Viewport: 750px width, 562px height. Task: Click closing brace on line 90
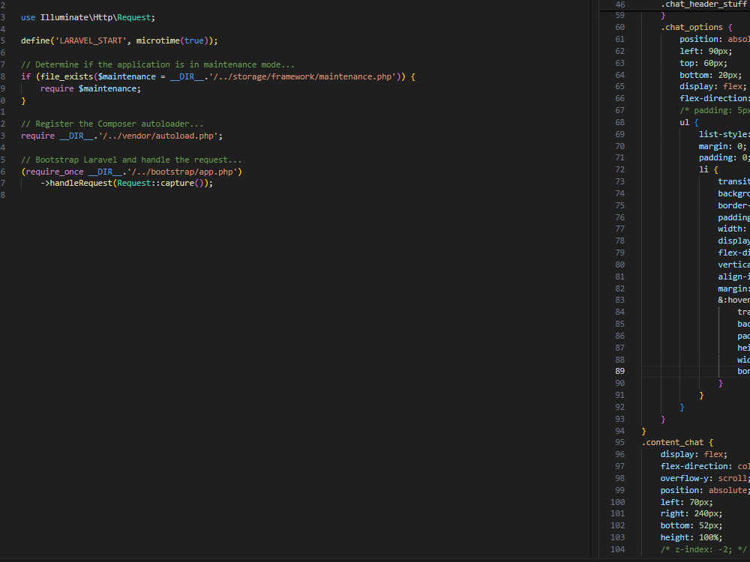720,383
